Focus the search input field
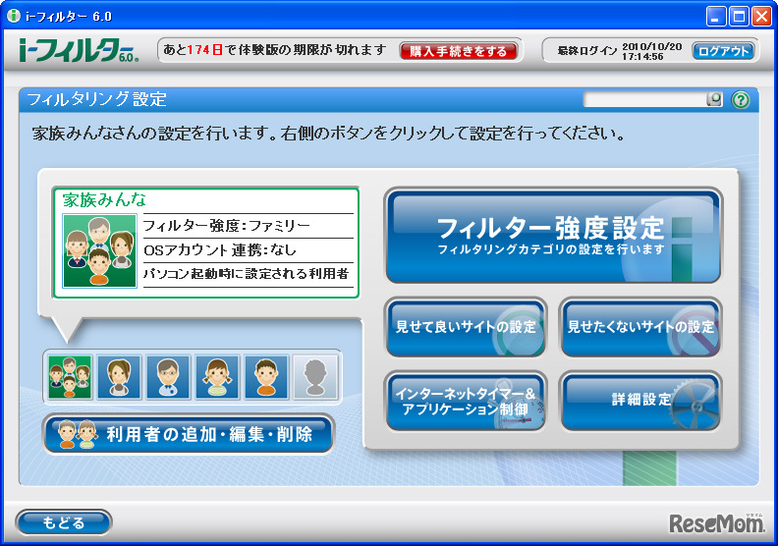The width and height of the screenshot is (778, 546). (644, 100)
